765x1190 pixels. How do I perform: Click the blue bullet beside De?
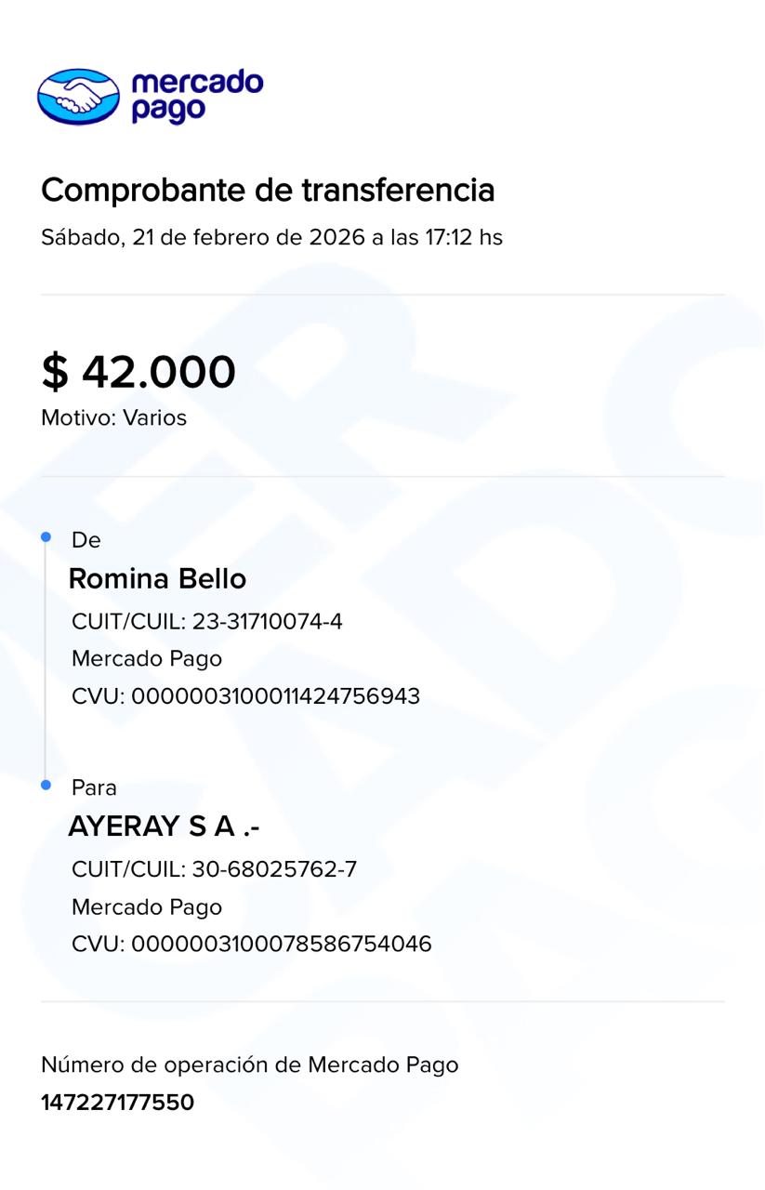pyautogui.click(x=46, y=537)
